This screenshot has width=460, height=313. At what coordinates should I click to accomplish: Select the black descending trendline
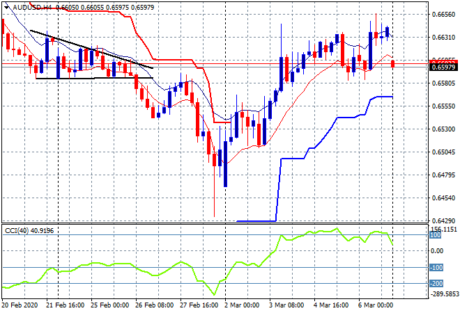click(91, 49)
